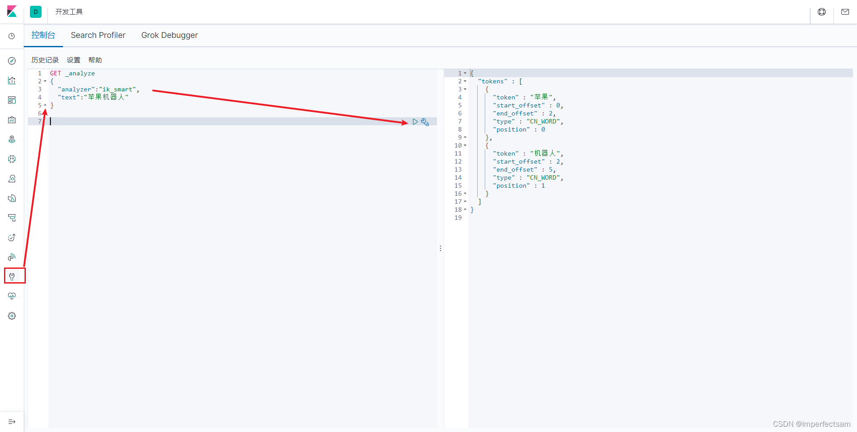The image size is (857, 432).
Task: Open Dashboard icon in sidebar
Action: (x=12, y=100)
